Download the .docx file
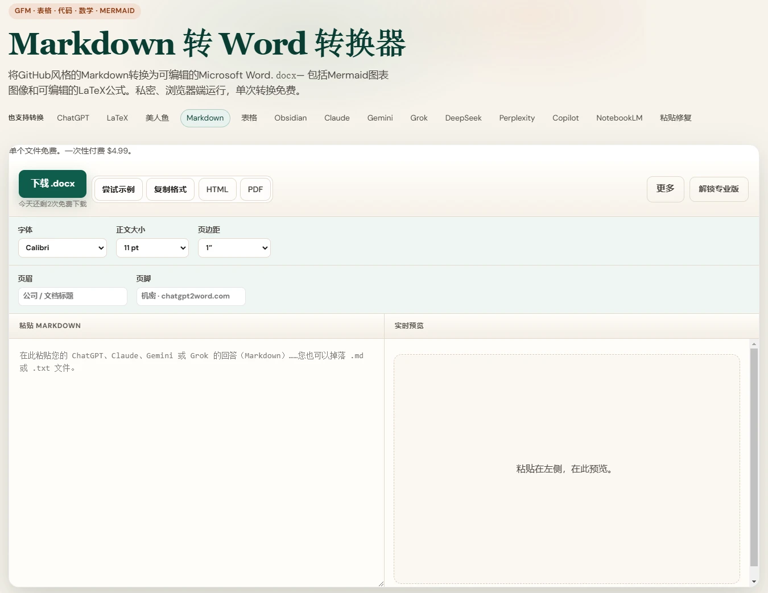768x593 pixels. [x=52, y=184]
